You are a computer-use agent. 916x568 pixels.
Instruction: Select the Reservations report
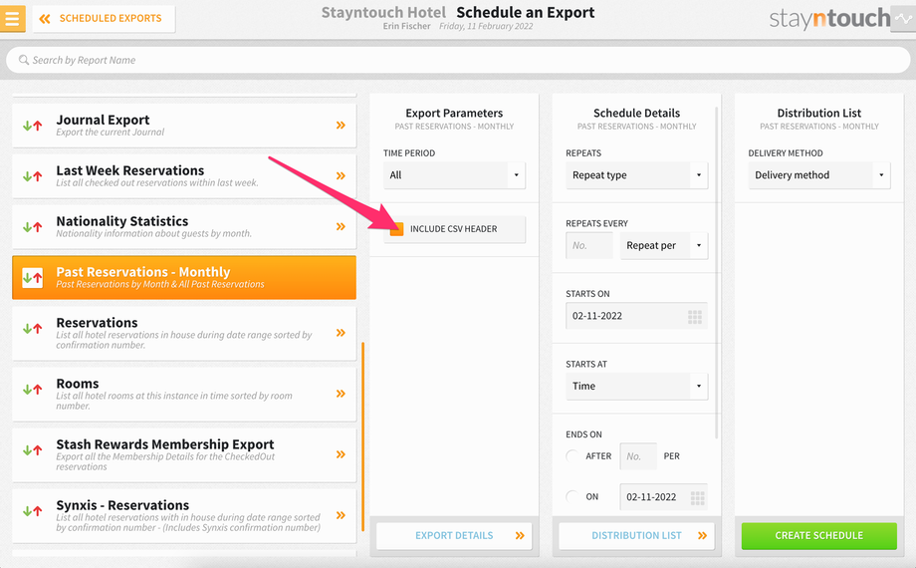click(x=184, y=333)
